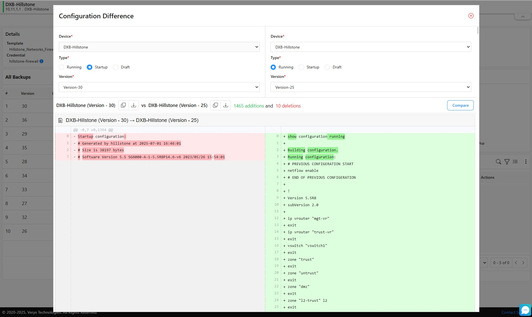
Task: Click the search icon in background panel
Action: click(498, 162)
